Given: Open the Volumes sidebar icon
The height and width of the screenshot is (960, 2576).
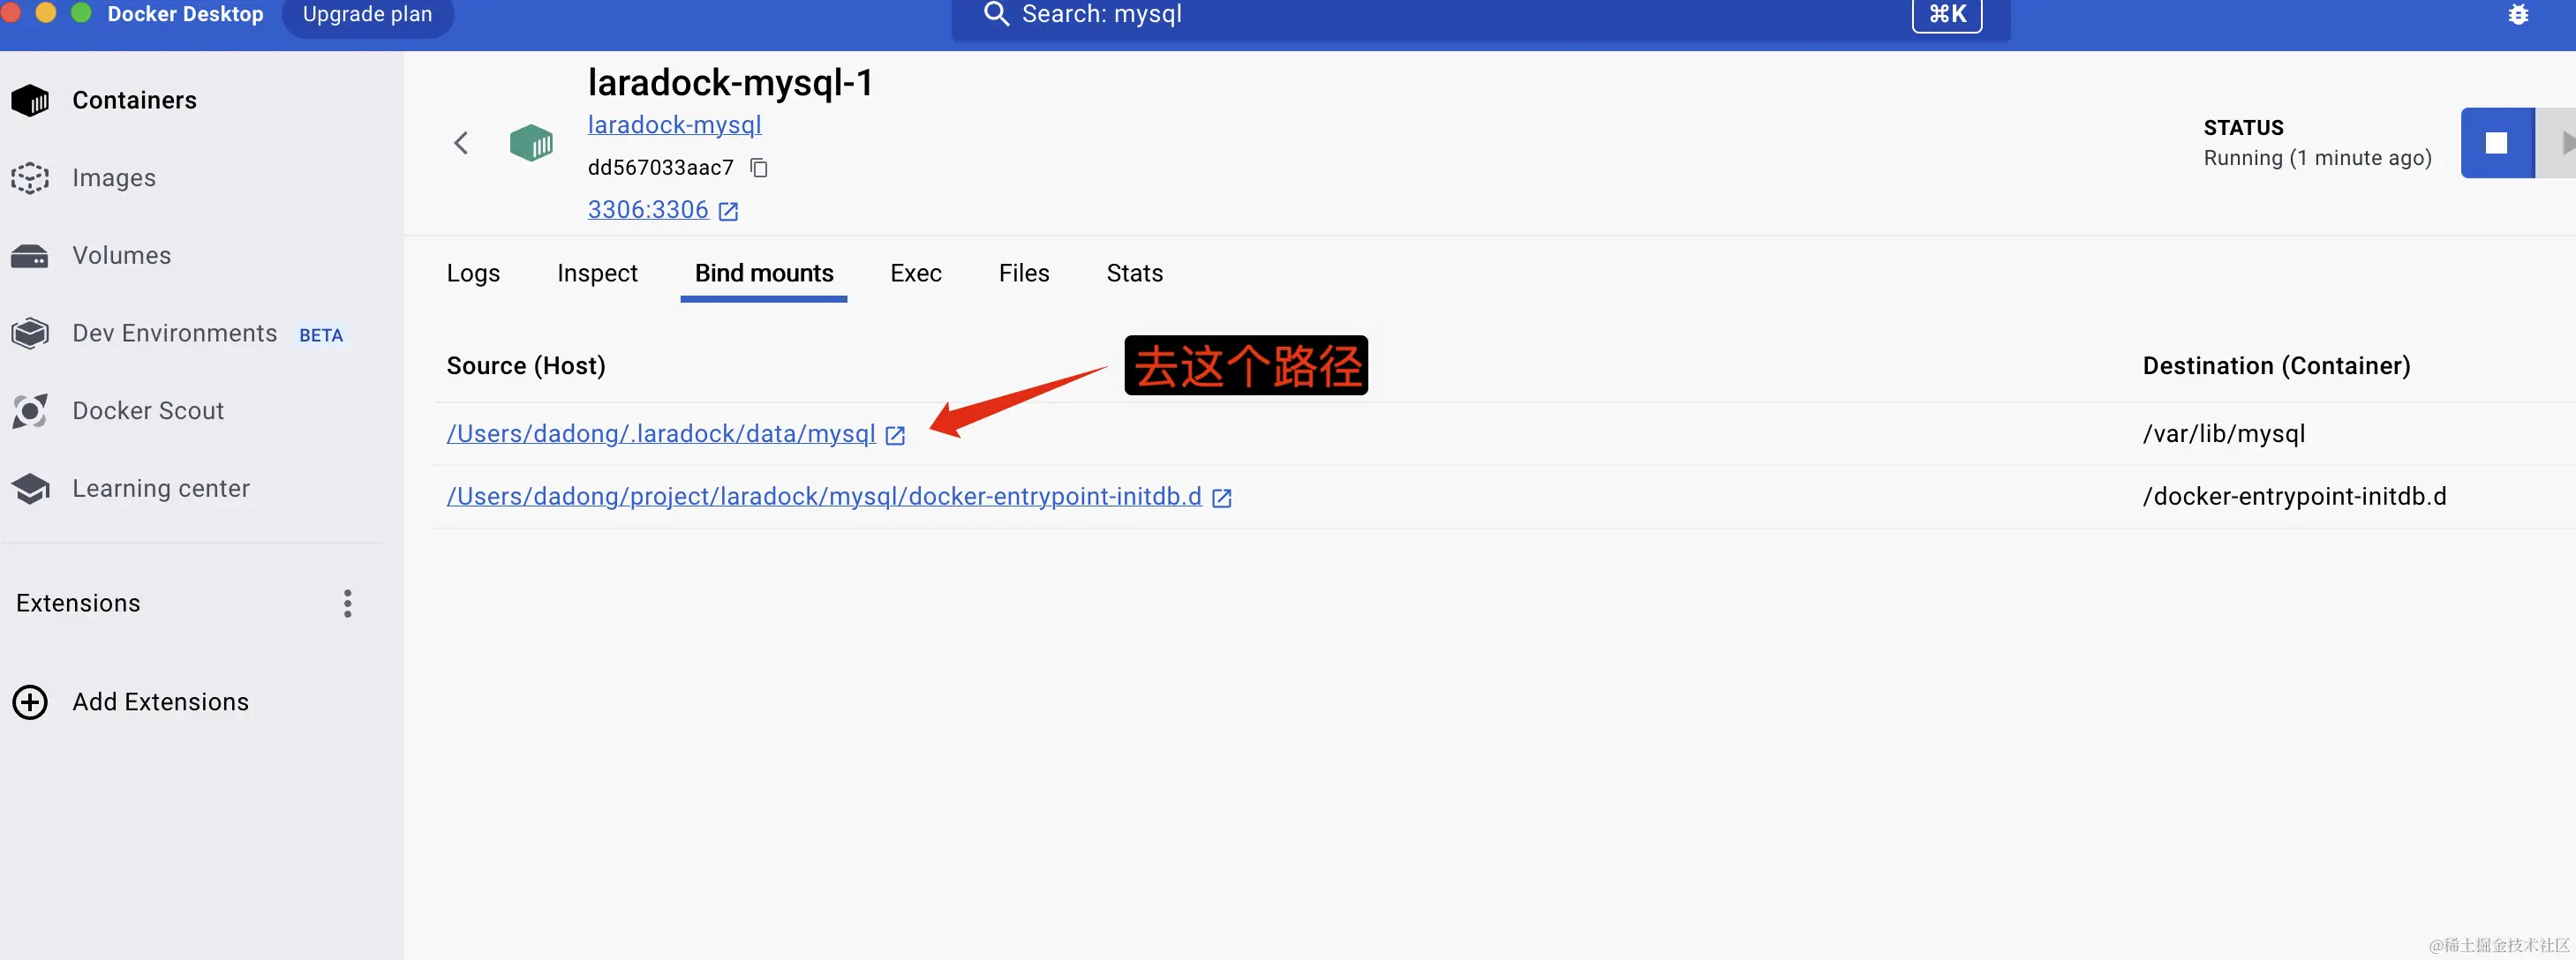Looking at the screenshot, I should tap(30, 256).
